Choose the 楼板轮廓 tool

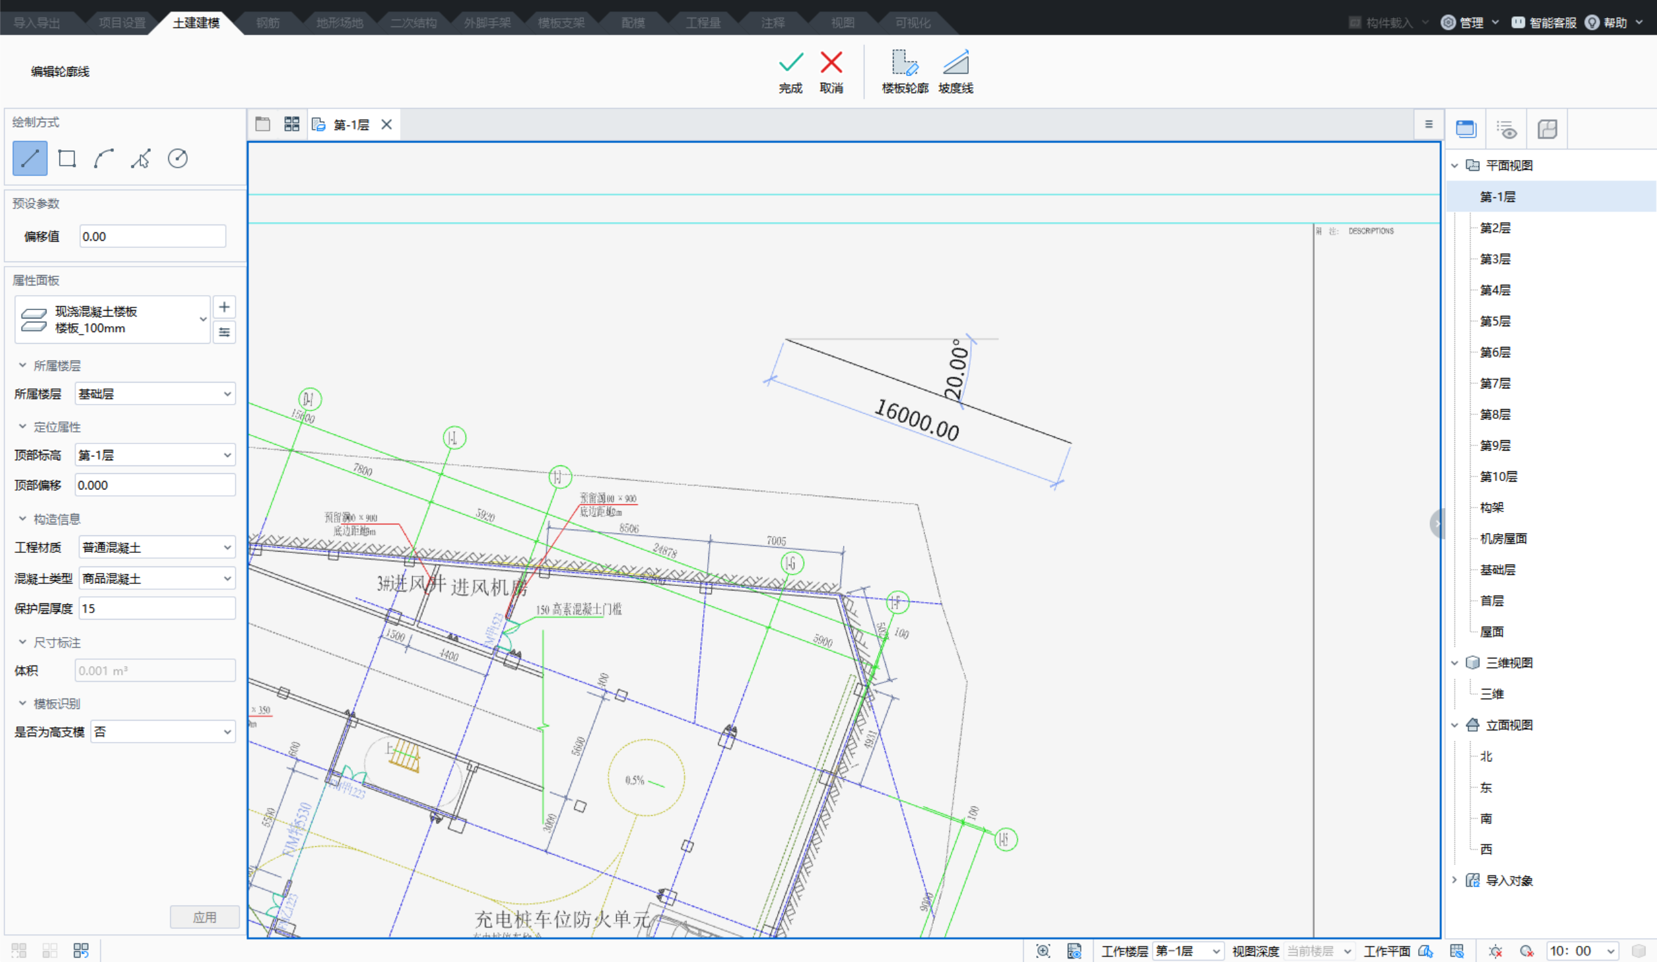tap(905, 72)
